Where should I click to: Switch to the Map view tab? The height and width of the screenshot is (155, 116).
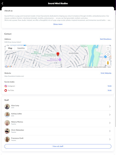point(10,48)
